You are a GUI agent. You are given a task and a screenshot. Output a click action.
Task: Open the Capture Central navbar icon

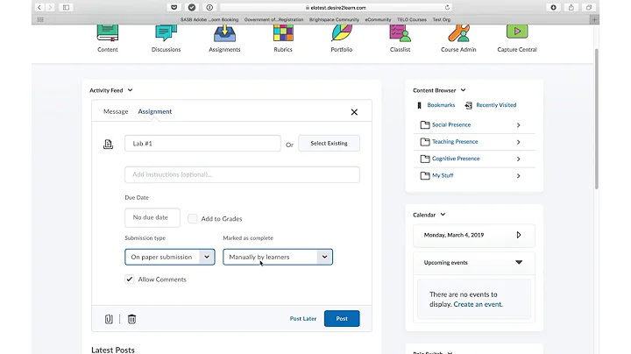point(517,32)
